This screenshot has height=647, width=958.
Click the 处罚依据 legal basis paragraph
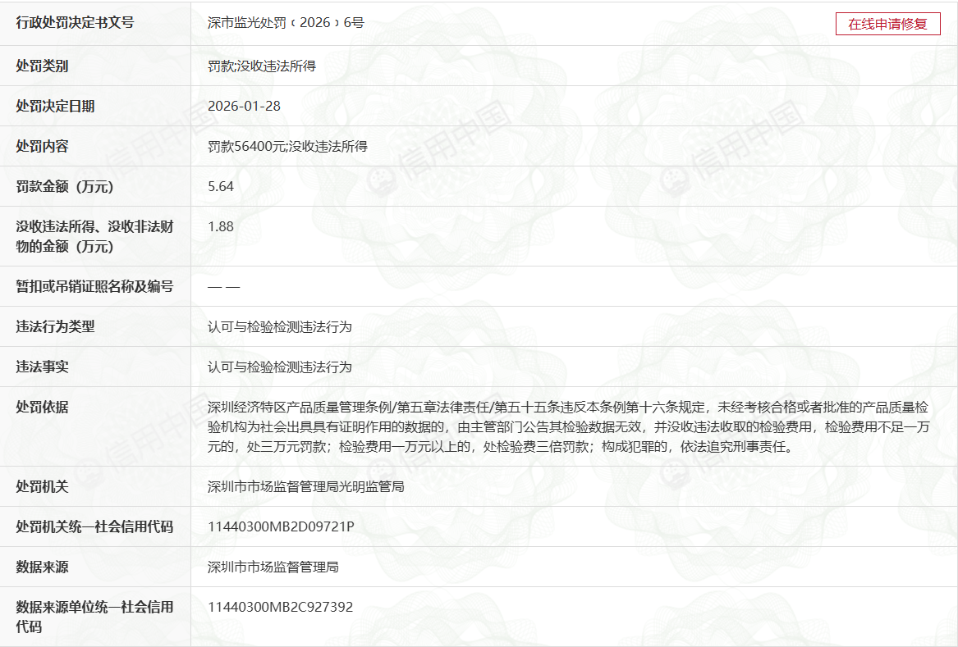click(x=566, y=426)
